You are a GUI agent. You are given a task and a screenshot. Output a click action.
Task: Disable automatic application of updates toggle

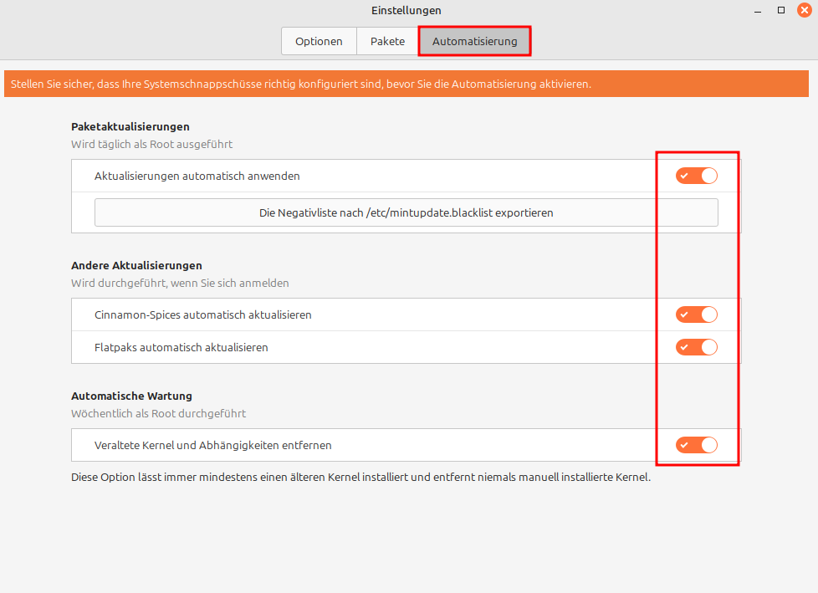click(697, 176)
